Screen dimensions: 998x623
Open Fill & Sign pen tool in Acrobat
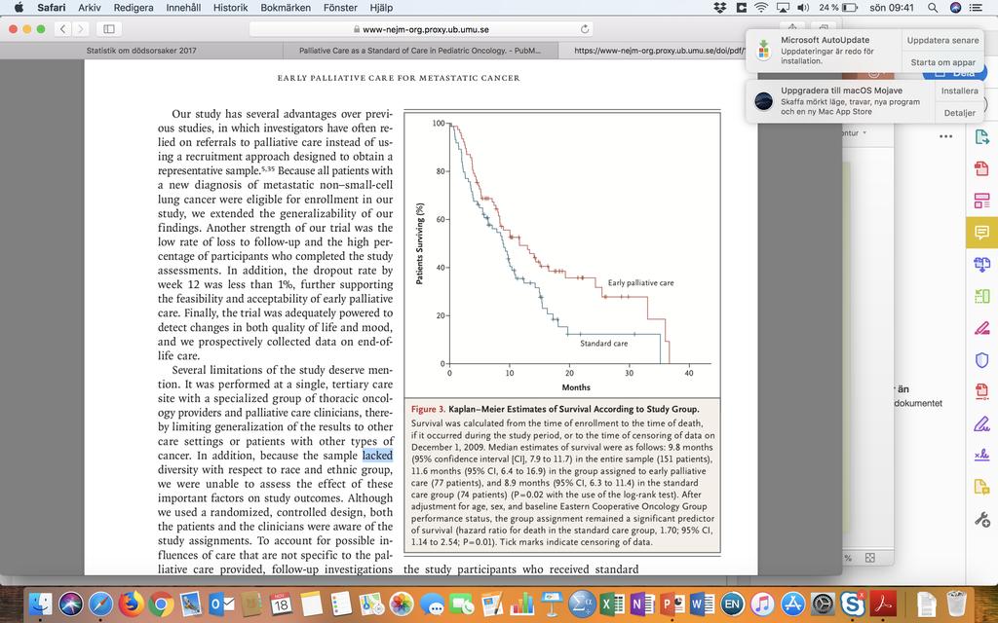point(981,423)
